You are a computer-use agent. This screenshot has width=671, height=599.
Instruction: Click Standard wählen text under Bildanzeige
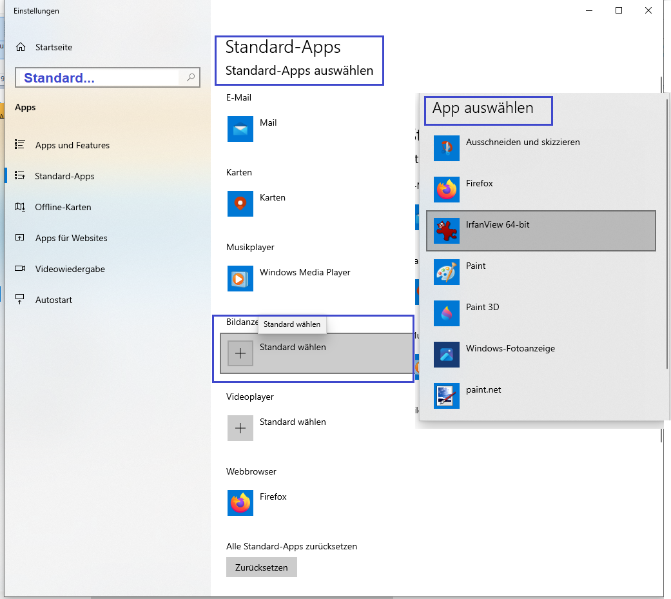[293, 348]
